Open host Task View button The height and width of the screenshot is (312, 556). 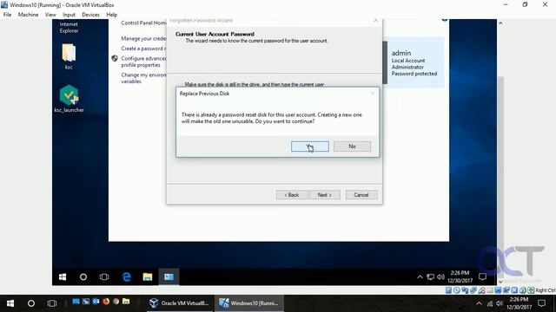[52, 303]
